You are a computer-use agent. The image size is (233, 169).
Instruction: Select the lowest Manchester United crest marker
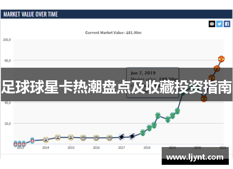click(204, 99)
